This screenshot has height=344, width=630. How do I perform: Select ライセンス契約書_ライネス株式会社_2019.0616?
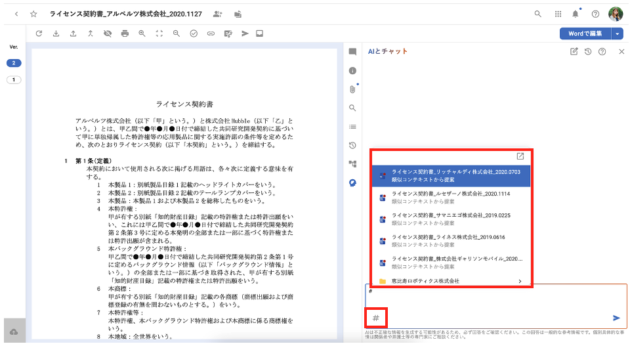pyautogui.click(x=451, y=241)
